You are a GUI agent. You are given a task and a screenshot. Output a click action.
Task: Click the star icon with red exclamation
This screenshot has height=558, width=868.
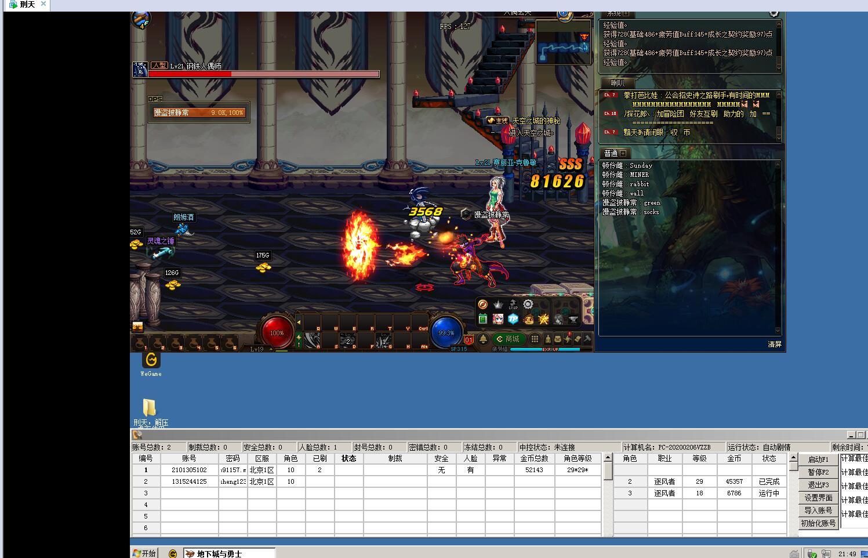[x=568, y=339]
